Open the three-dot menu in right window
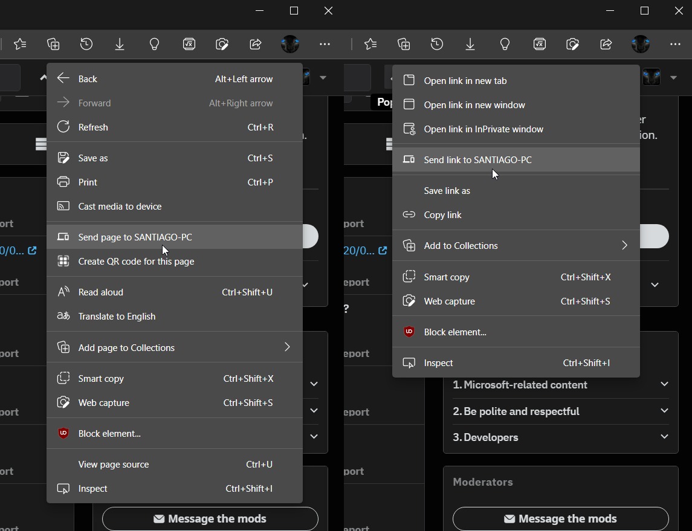The image size is (692, 531). point(675,44)
